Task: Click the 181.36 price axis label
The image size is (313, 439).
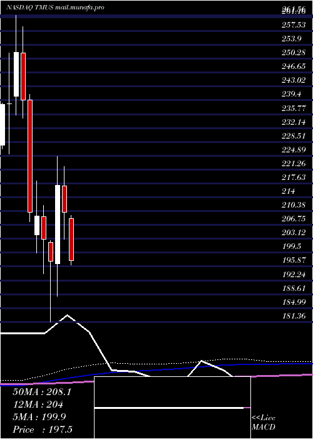Action: coord(294,316)
